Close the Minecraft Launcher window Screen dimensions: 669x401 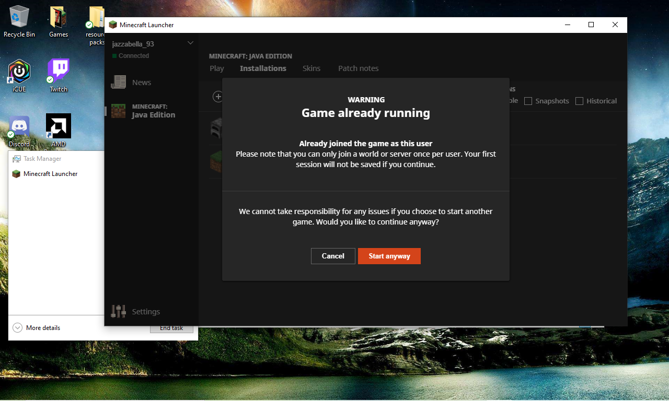point(615,25)
